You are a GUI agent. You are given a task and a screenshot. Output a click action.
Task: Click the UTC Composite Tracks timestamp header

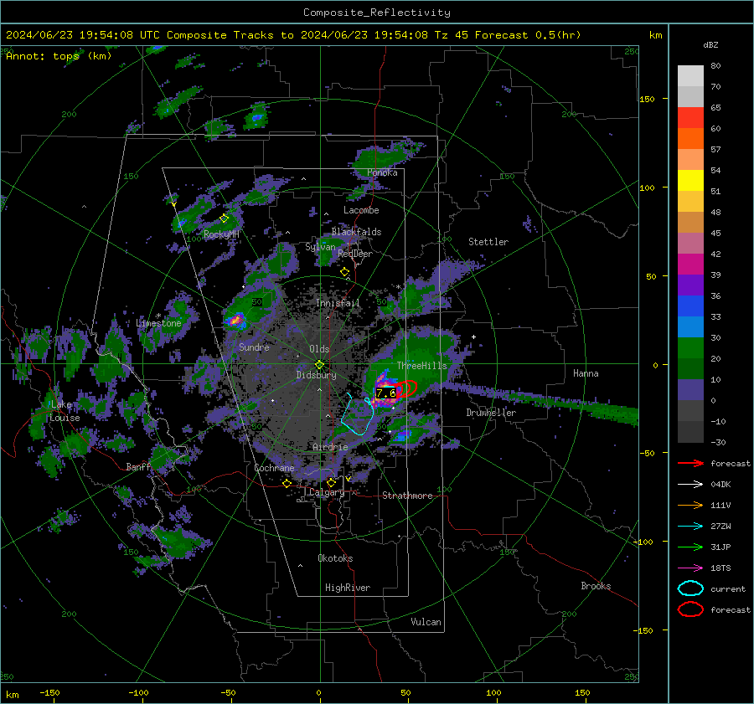click(293, 35)
